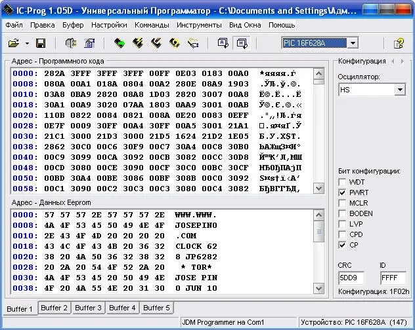Open the Вид Окна menu
The image size is (415, 330).
click(x=245, y=25)
